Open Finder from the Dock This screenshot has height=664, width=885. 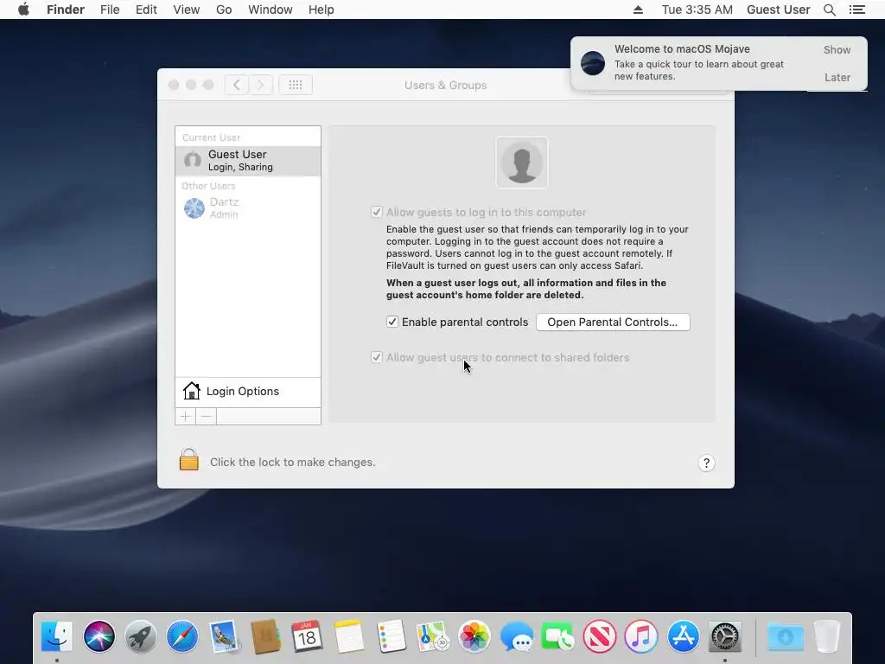(x=57, y=636)
